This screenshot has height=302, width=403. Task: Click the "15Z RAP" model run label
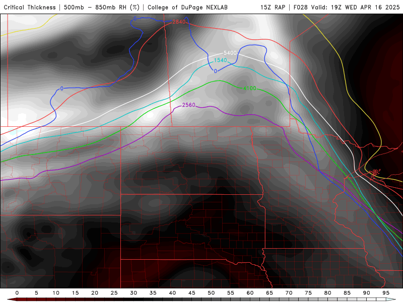273,7
